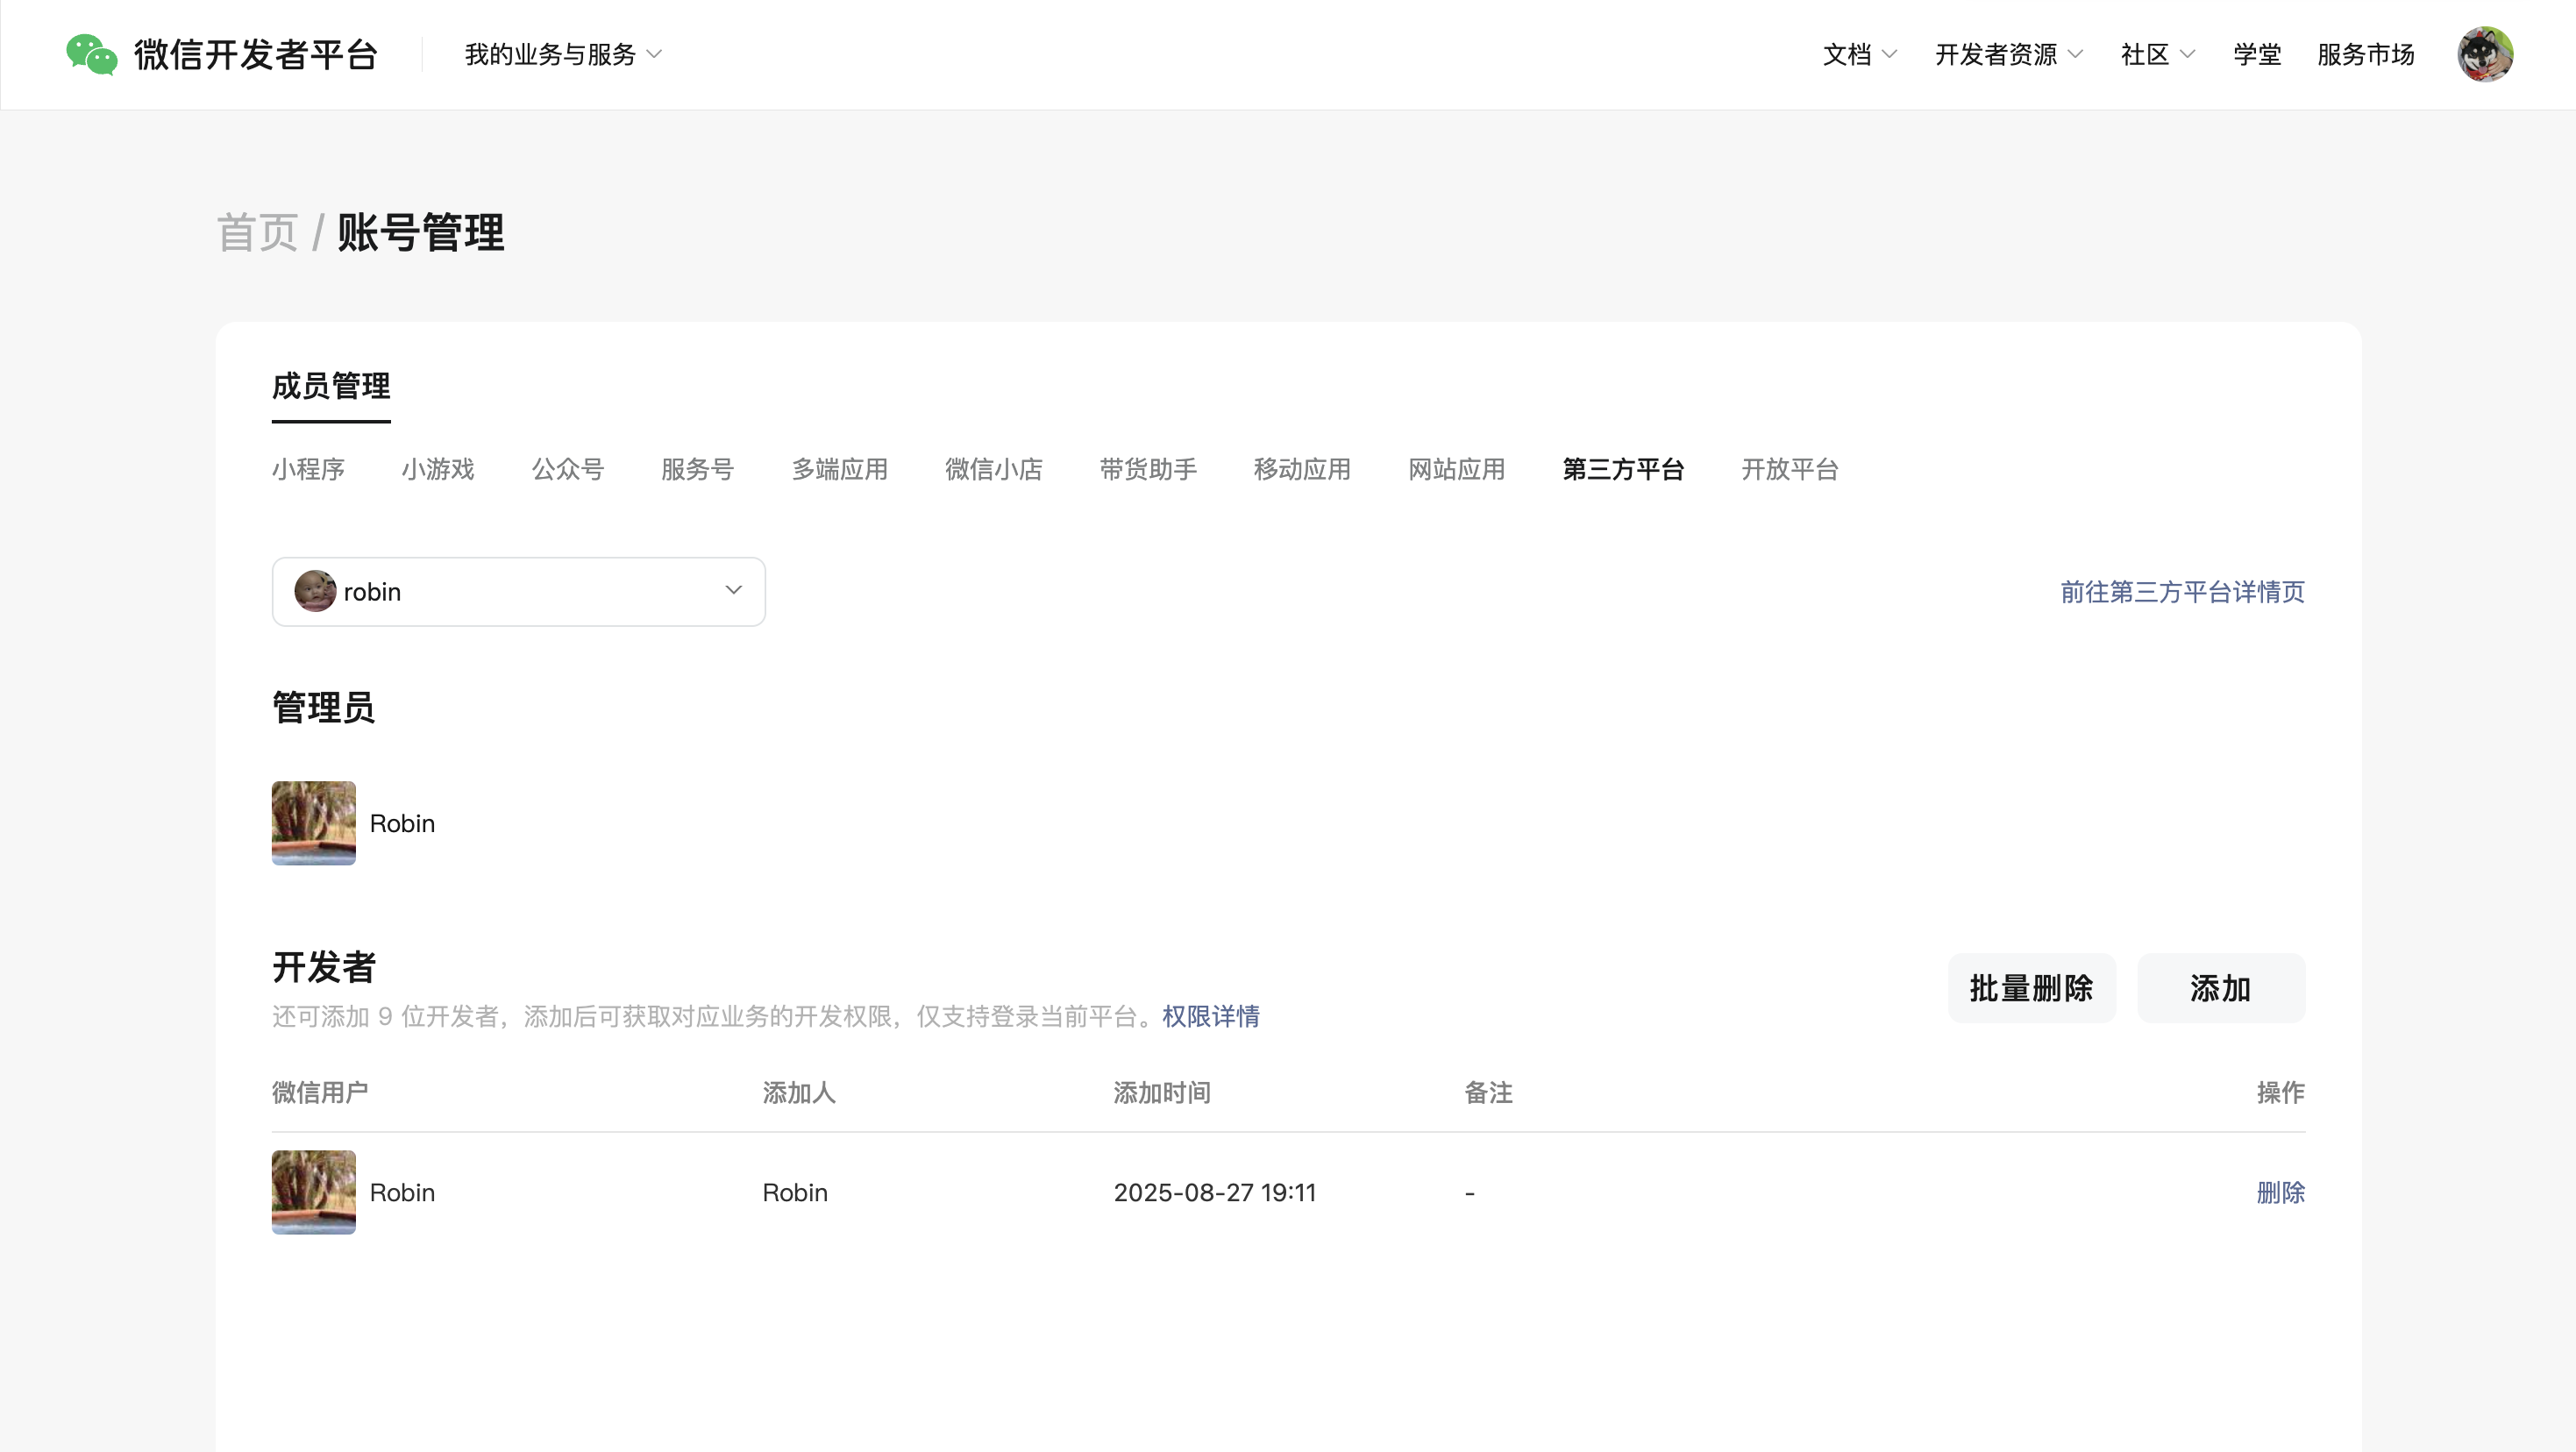Click the 微信开发者平台 title
This screenshot has width=2576, height=1452.
tap(256, 54)
